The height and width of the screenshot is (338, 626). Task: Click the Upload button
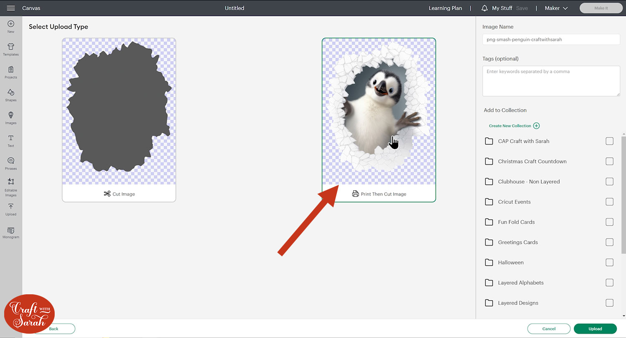(595, 329)
